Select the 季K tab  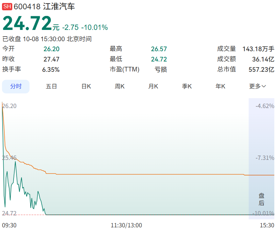187,86
